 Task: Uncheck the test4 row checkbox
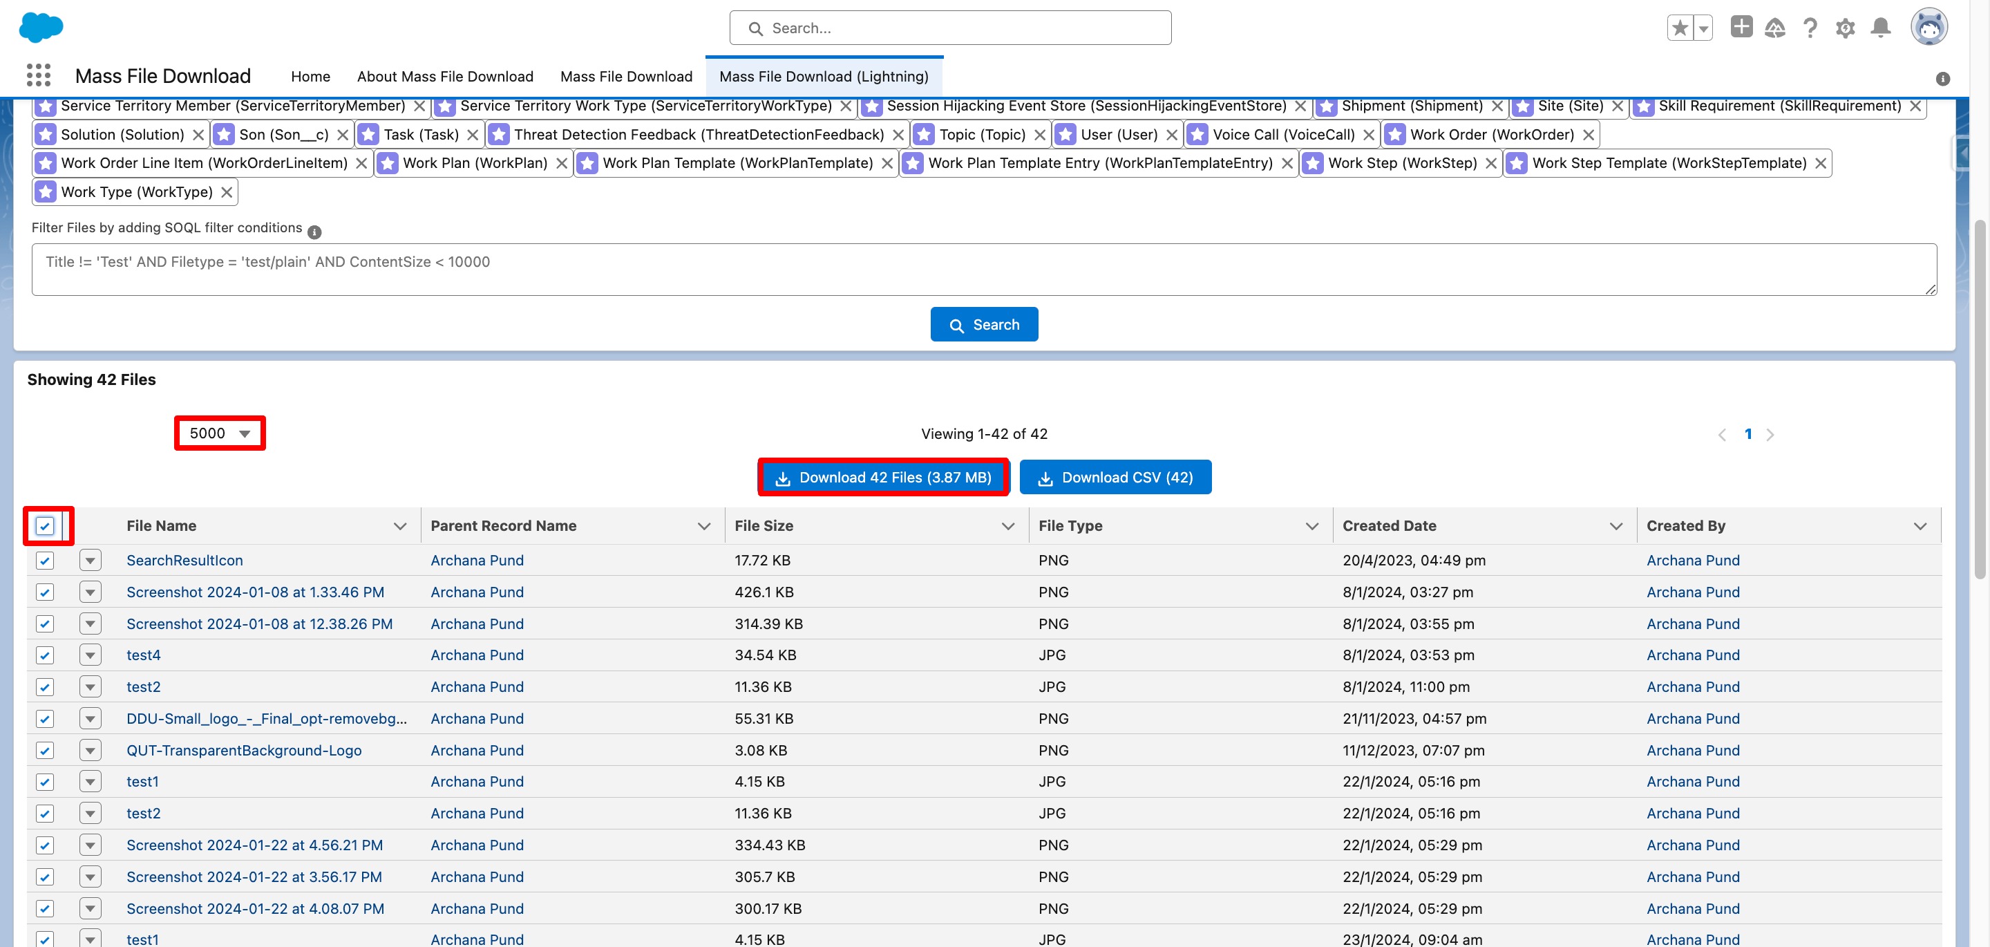pyautogui.click(x=45, y=655)
